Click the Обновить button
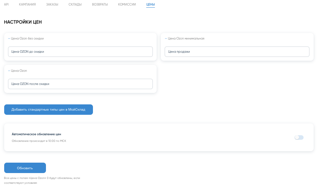Image resolution: width=322 pixels, height=189 pixels. click(25, 168)
